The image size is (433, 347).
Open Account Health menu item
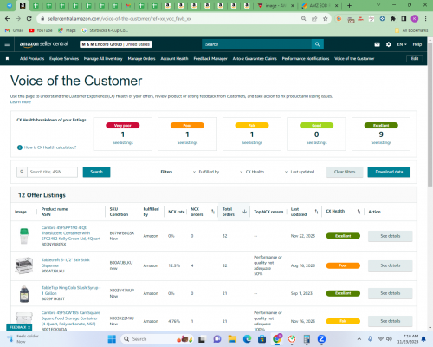pos(174,58)
